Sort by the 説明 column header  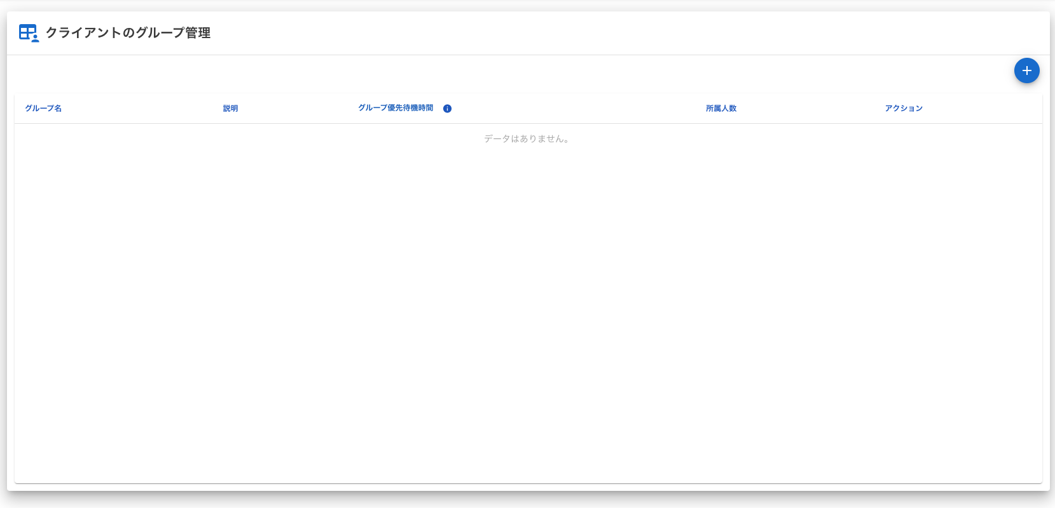click(x=230, y=109)
